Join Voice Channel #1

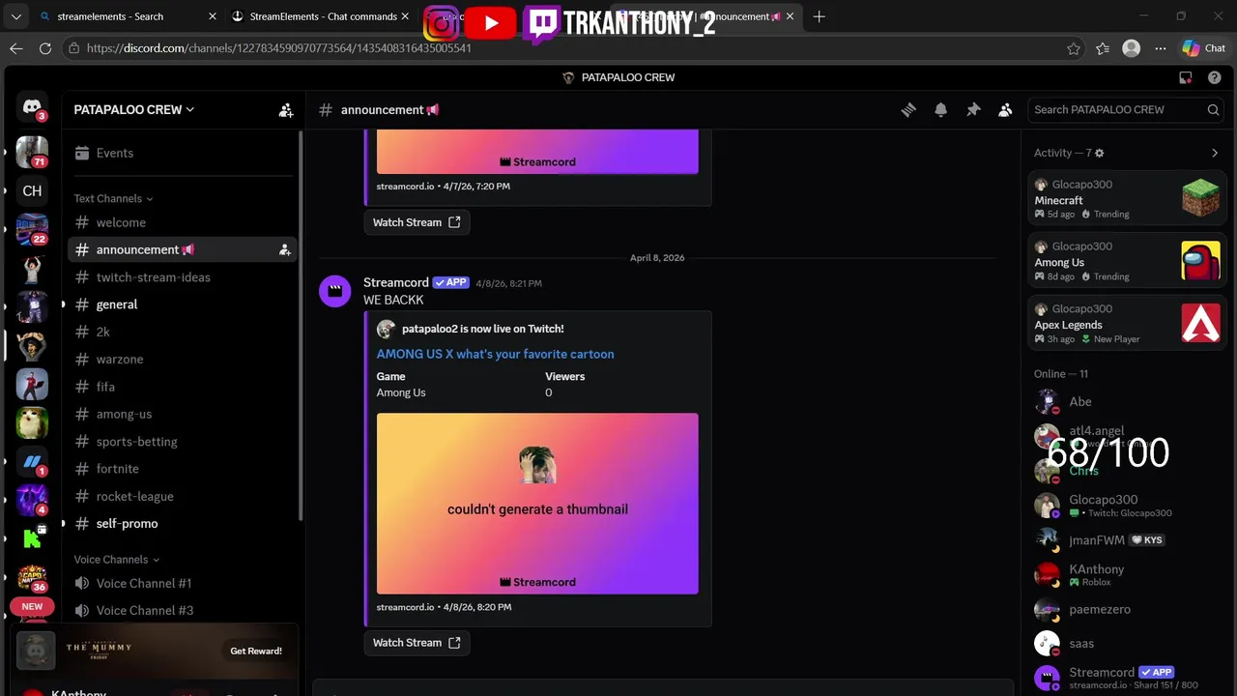point(182,583)
